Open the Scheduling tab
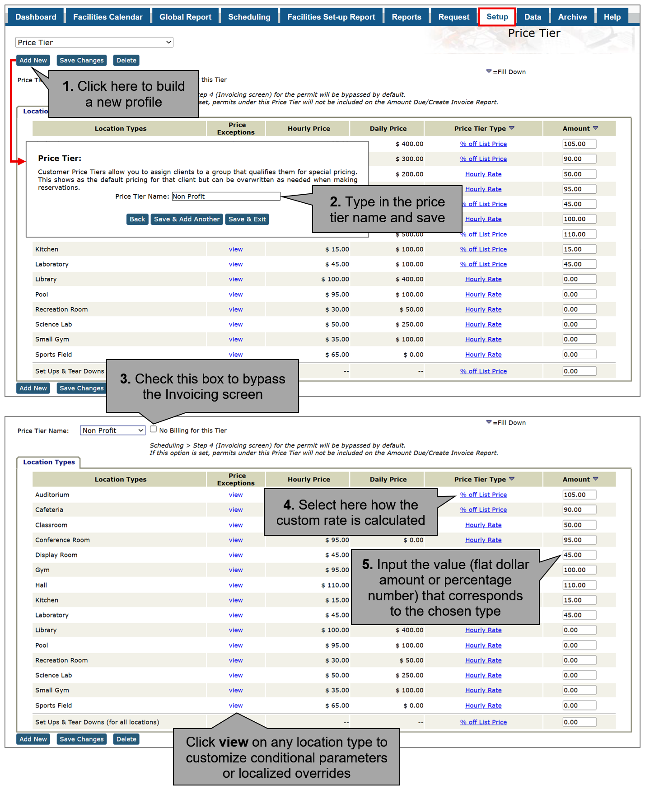645x790 pixels. [x=249, y=17]
